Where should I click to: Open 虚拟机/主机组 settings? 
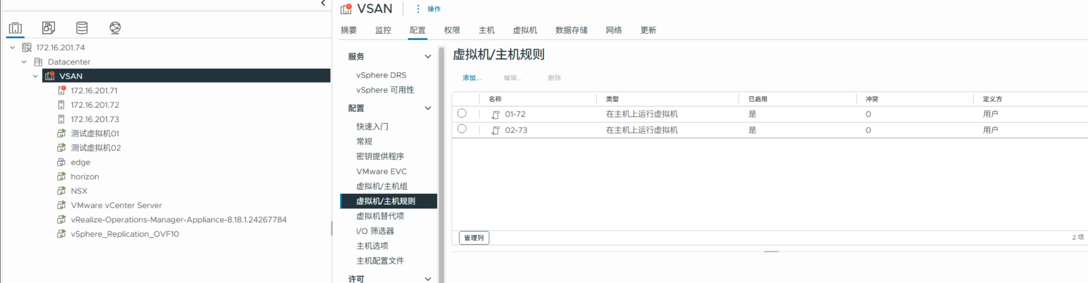pos(382,186)
